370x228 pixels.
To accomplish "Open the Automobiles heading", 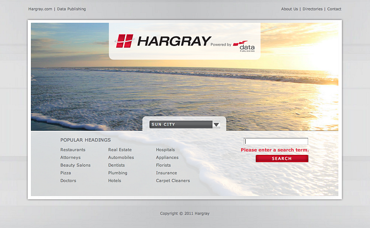I will click(121, 158).
